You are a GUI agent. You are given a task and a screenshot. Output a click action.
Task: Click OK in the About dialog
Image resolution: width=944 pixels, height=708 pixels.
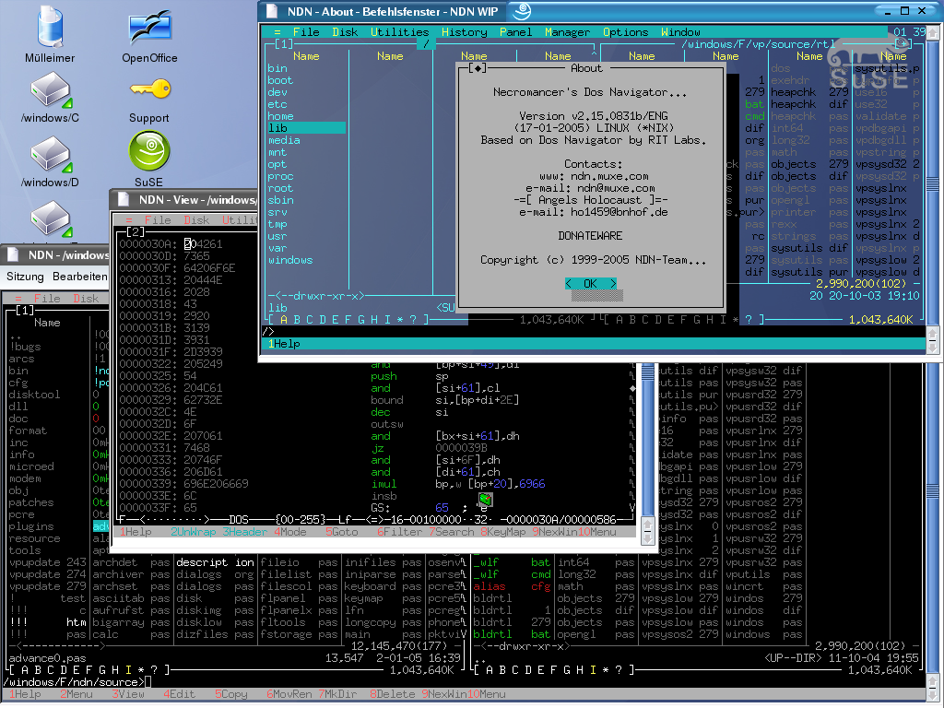click(x=591, y=284)
